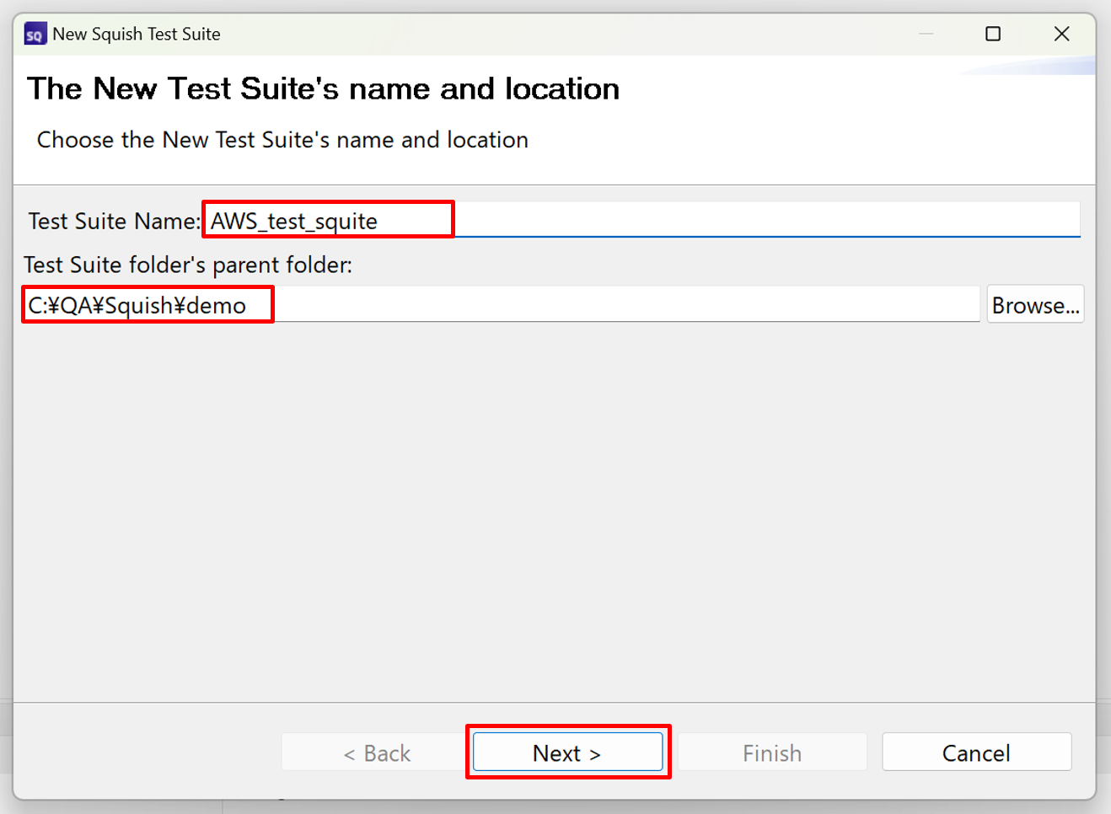
Task: Maximize the New Squish Test Suite window
Action: click(993, 34)
